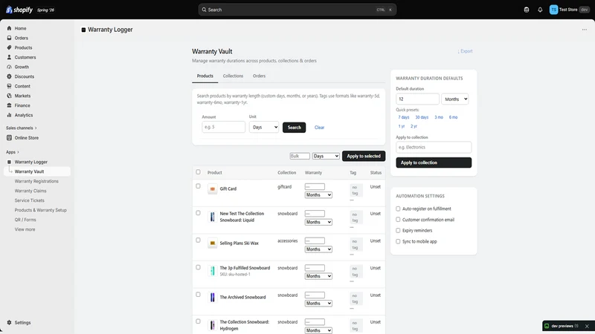Enable Sync to mobile app
The width and height of the screenshot is (595, 334).
398,241
